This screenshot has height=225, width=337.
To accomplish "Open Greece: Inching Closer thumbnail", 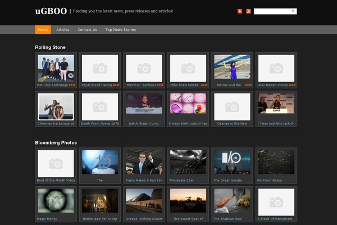I will [x=144, y=201].
